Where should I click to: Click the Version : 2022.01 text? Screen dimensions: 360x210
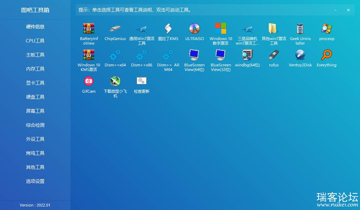35,205
